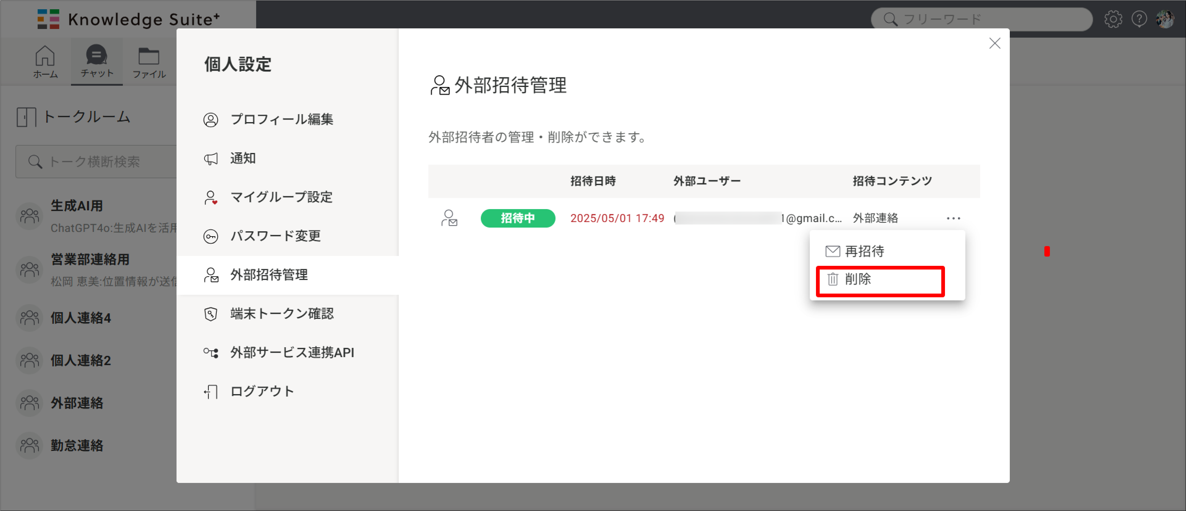
Task: Click the 招待日時 column header
Action: [593, 181]
